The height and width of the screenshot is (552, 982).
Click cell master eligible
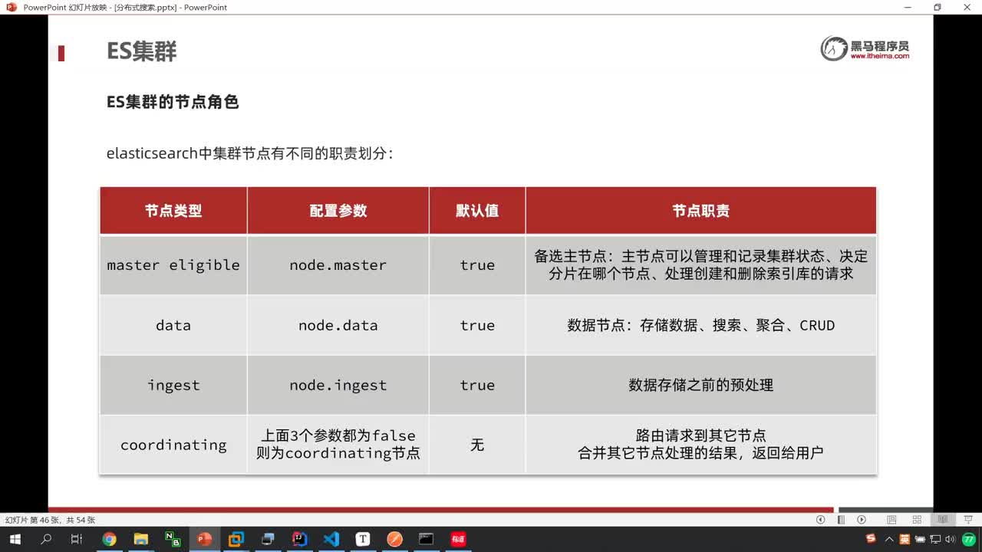pyautogui.click(x=173, y=265)
